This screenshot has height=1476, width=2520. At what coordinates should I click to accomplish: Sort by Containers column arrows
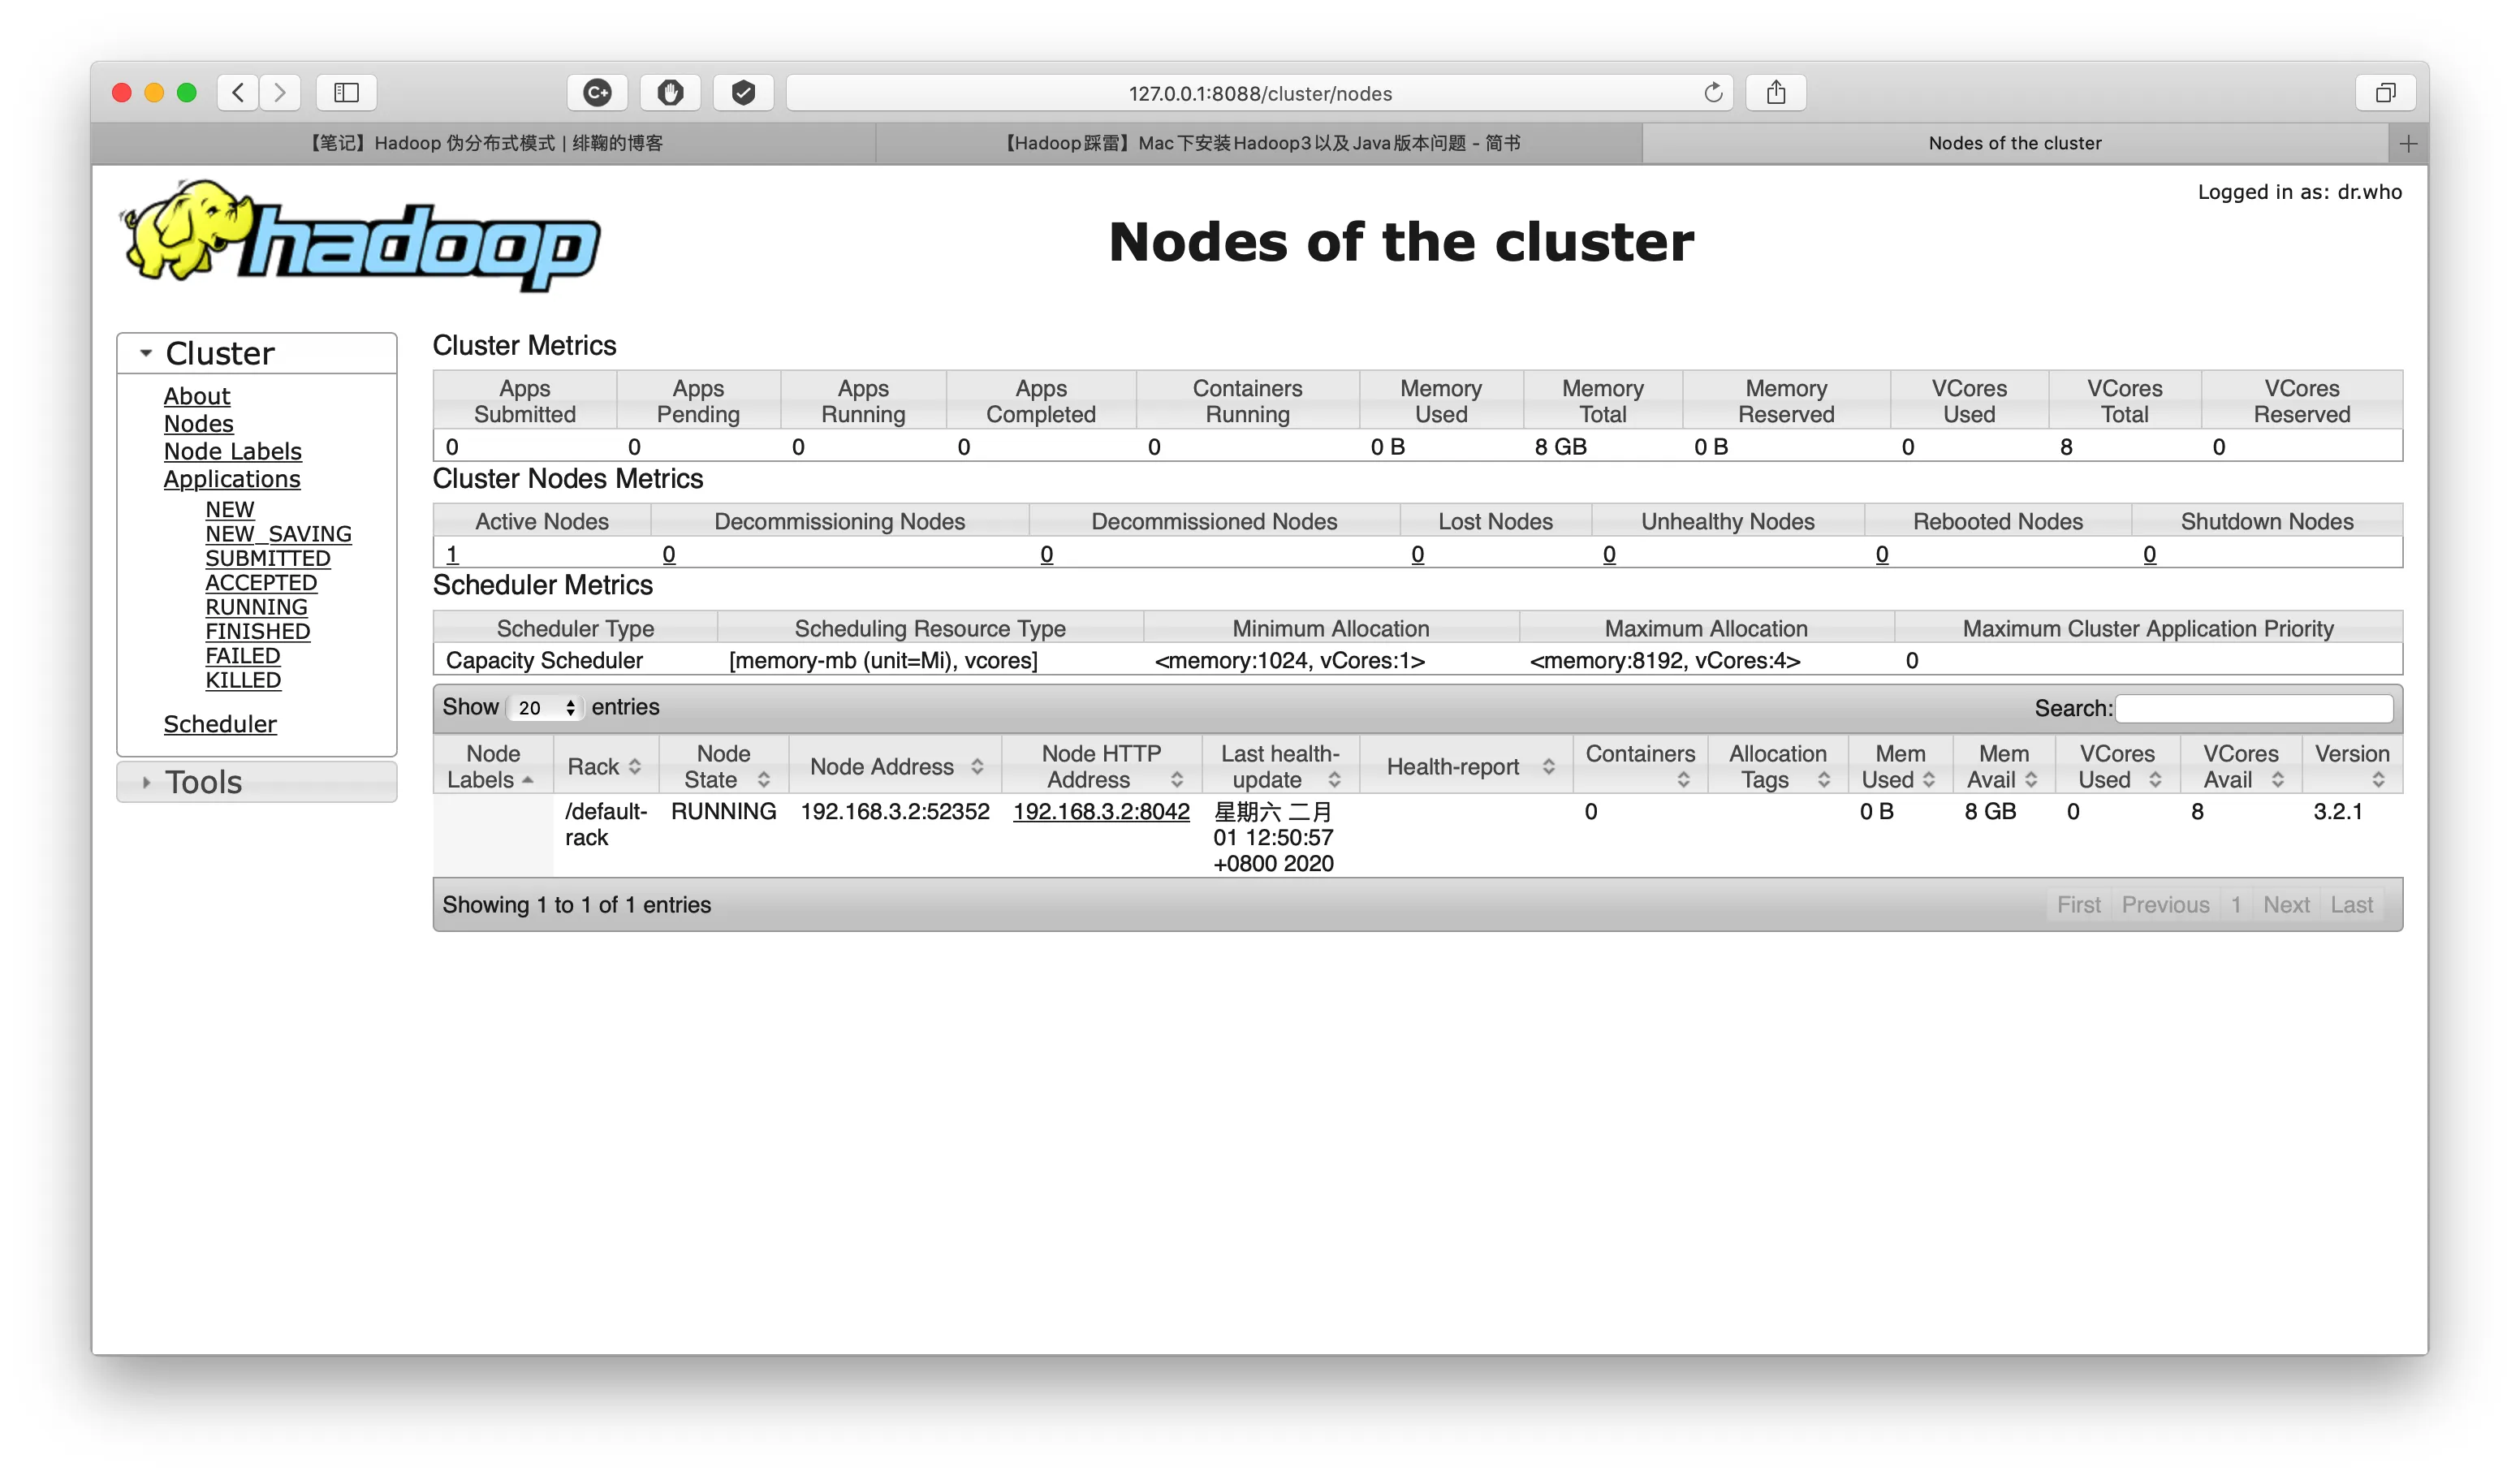pos(1684,780)
